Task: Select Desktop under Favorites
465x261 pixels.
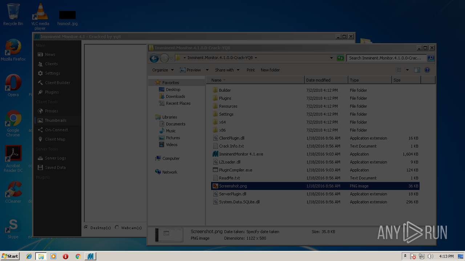Action: coord(173,90)
